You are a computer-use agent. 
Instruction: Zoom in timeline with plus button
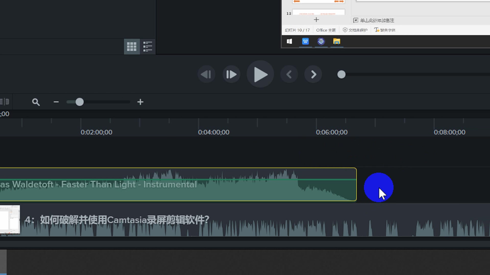[x=140, y=102]
